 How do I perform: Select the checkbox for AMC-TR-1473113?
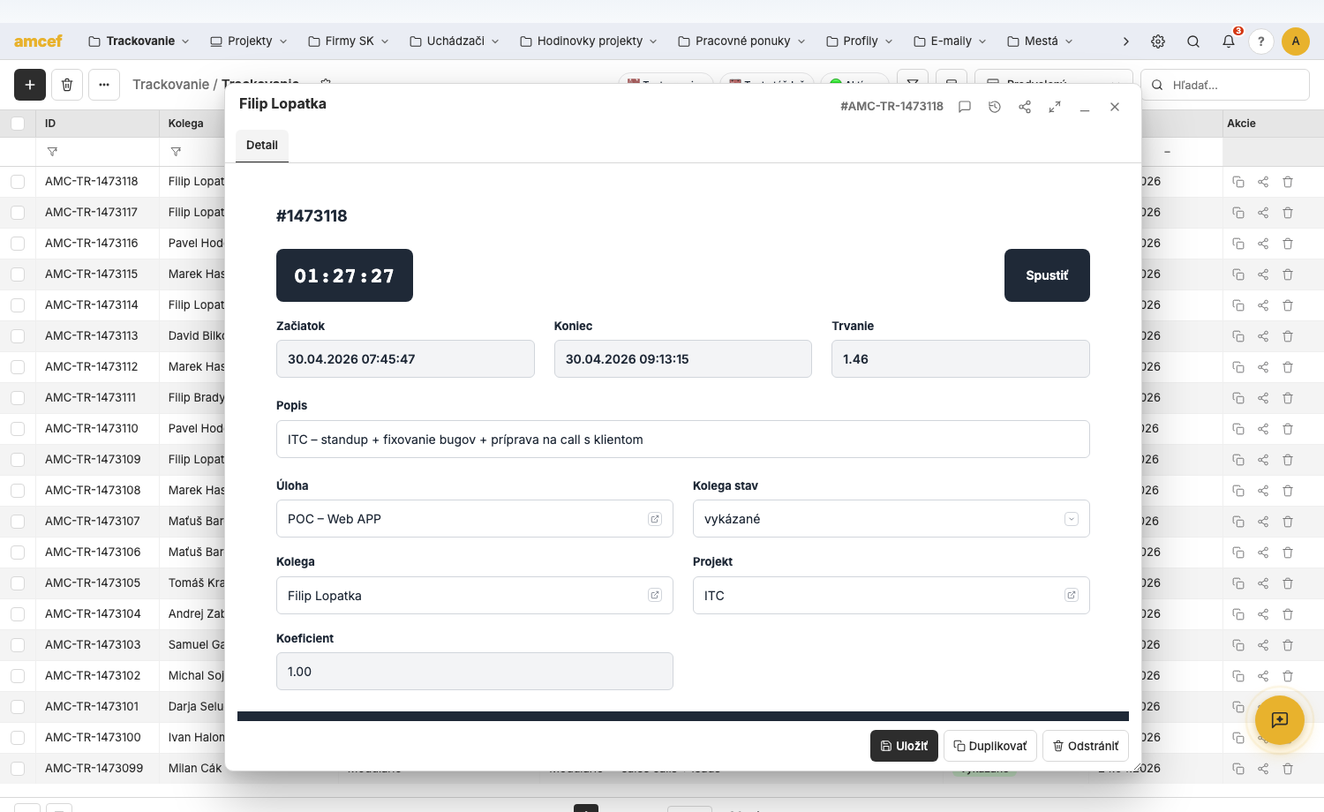pos(18,336)
